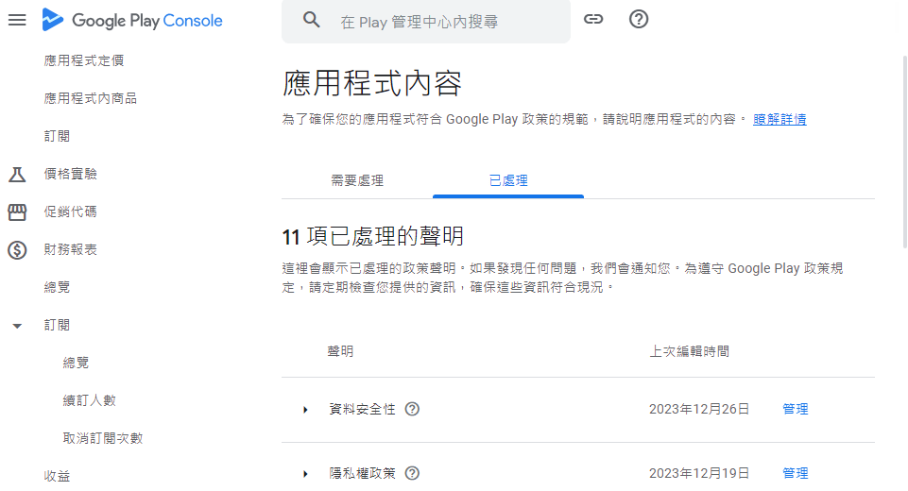Click the search magnifier icon

coord(312,20)
